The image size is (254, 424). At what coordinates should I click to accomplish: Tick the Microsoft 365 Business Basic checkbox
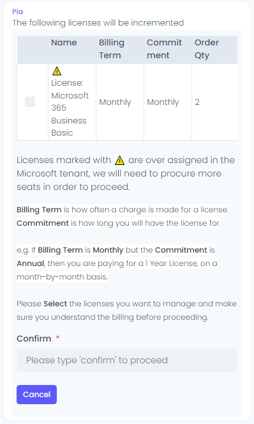click(x=30, y=102)
